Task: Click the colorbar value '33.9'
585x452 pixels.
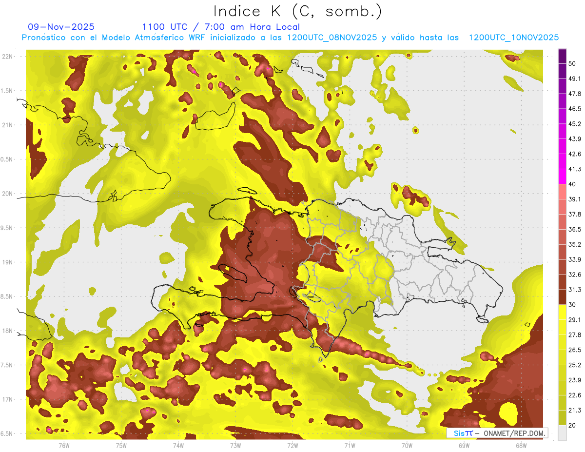Action: [x=575, y=259]
